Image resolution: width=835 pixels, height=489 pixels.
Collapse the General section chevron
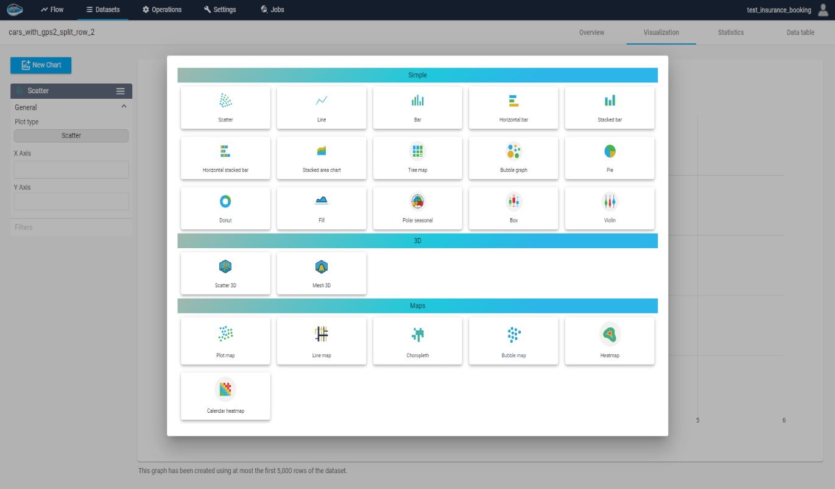click(124, 107)
